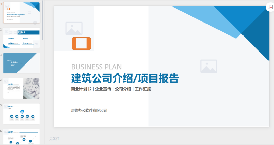Select the orange rounded rectangle shape
274x145 pixels.
81,44
